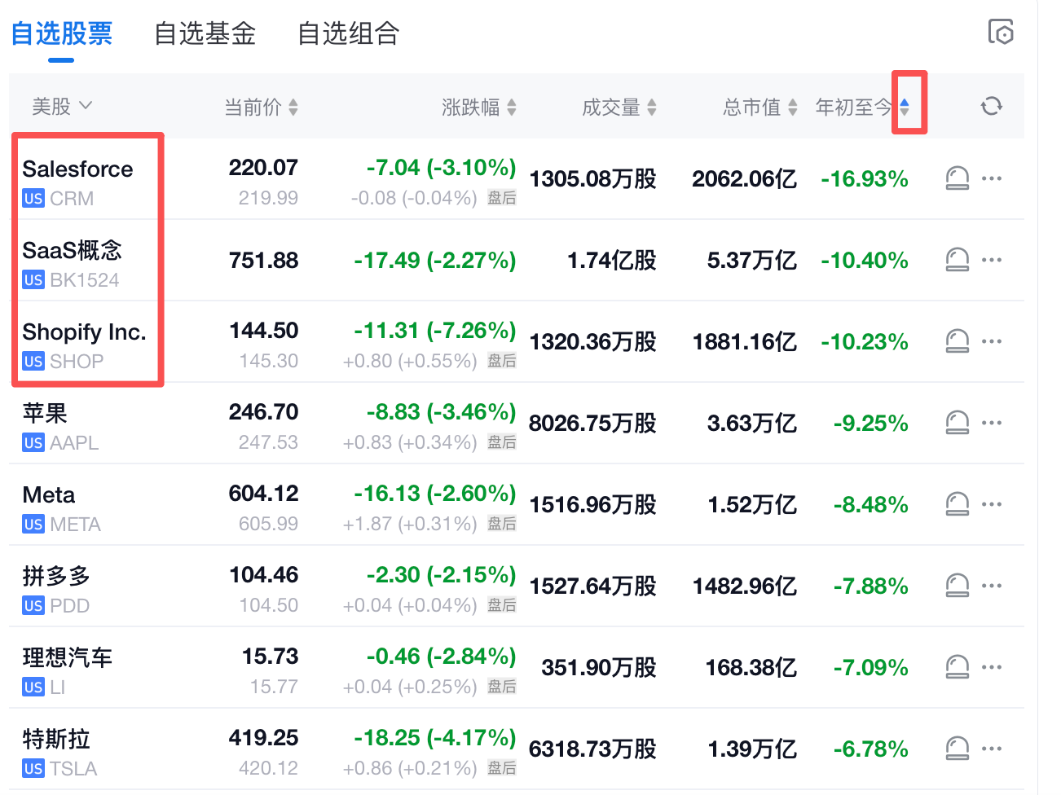Toggle sort by 涨跌幅 column
The image size is (1061, 795).
[479, 107]
